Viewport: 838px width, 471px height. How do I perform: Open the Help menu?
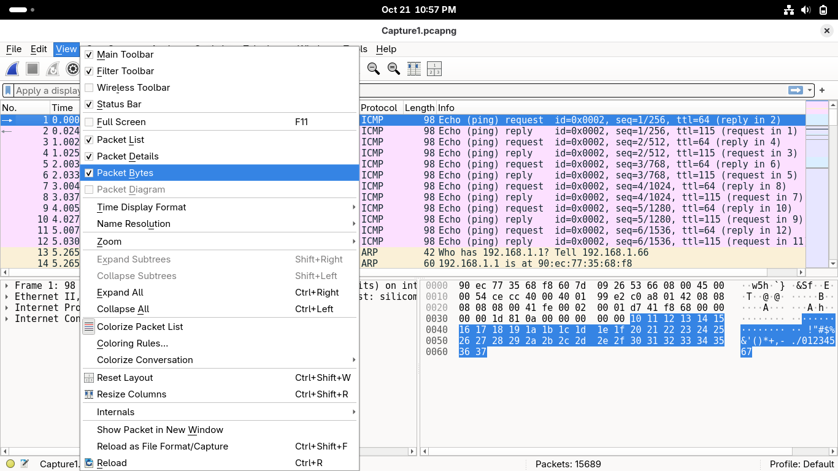pos(386,49)
